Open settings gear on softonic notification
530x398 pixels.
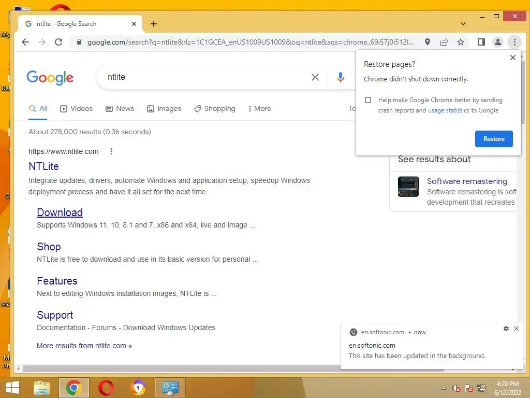point(506,328)
